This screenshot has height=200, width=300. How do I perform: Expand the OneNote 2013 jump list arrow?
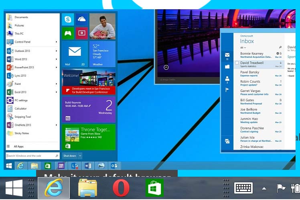pos(57,125)
